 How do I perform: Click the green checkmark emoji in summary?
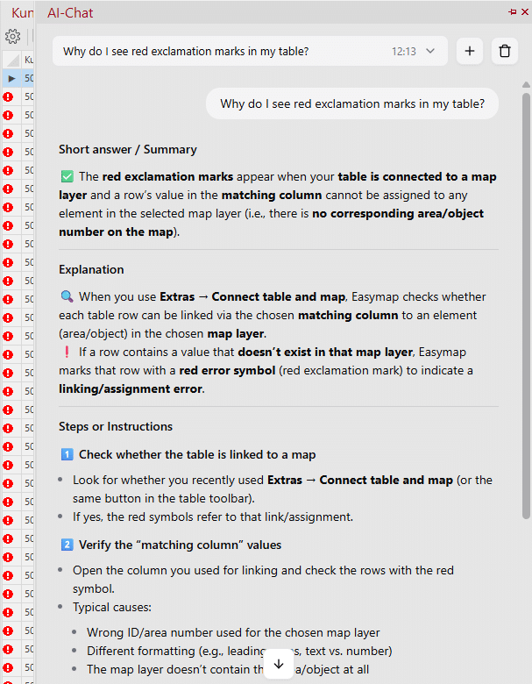pyautogui.click(x=67, y=176)
